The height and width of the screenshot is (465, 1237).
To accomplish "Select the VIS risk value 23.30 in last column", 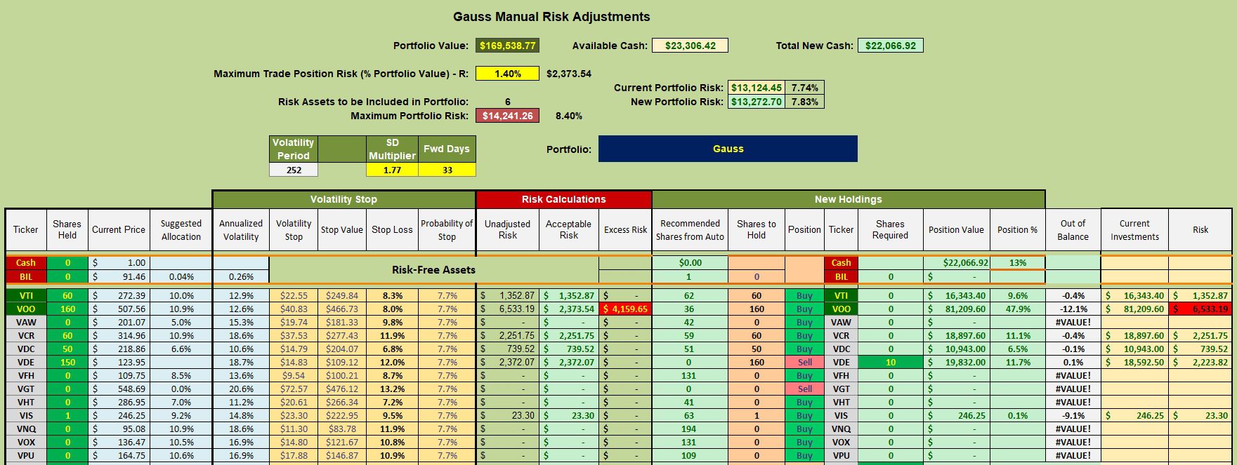I will point(1200,415).
